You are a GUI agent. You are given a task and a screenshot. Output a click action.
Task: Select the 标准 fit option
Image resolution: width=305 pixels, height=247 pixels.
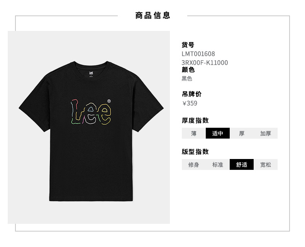(x=218, y=164)
